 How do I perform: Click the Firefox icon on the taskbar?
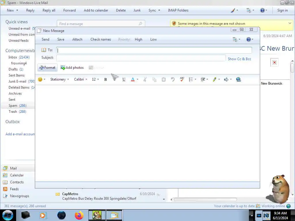(79, 215)
